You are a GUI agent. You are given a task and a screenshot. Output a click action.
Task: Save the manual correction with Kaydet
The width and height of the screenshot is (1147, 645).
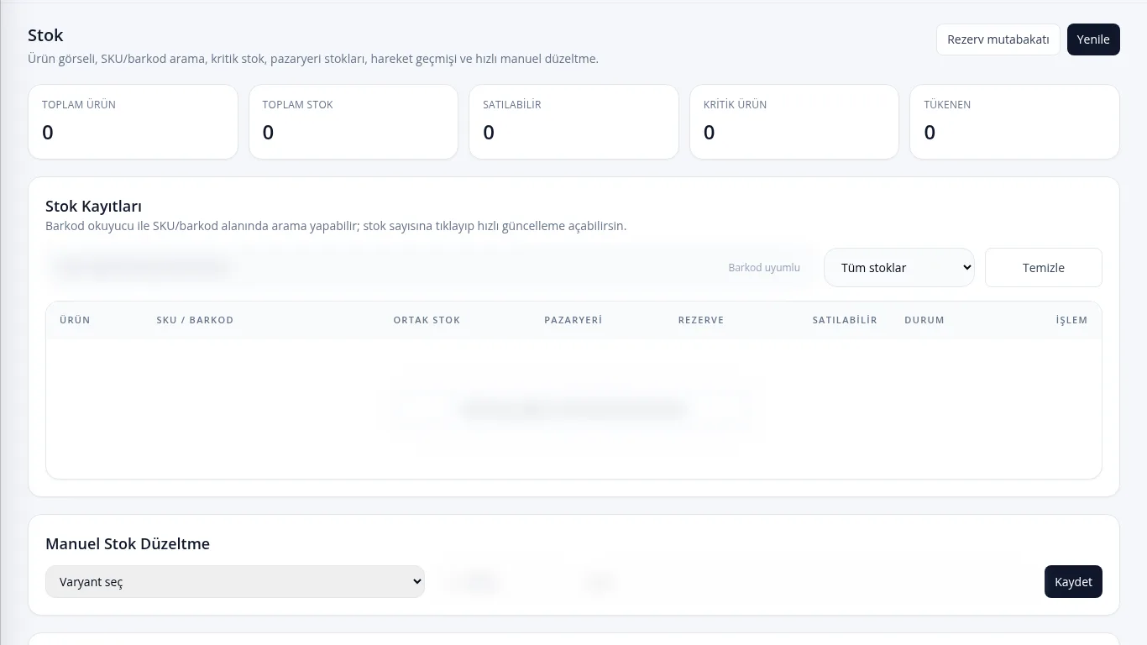pos(1073,582)
